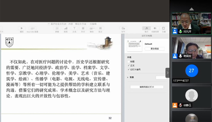This screenshot has height=122, width=212.
Task: Switch to the Animate inspector tab
Action: (155, 28)
